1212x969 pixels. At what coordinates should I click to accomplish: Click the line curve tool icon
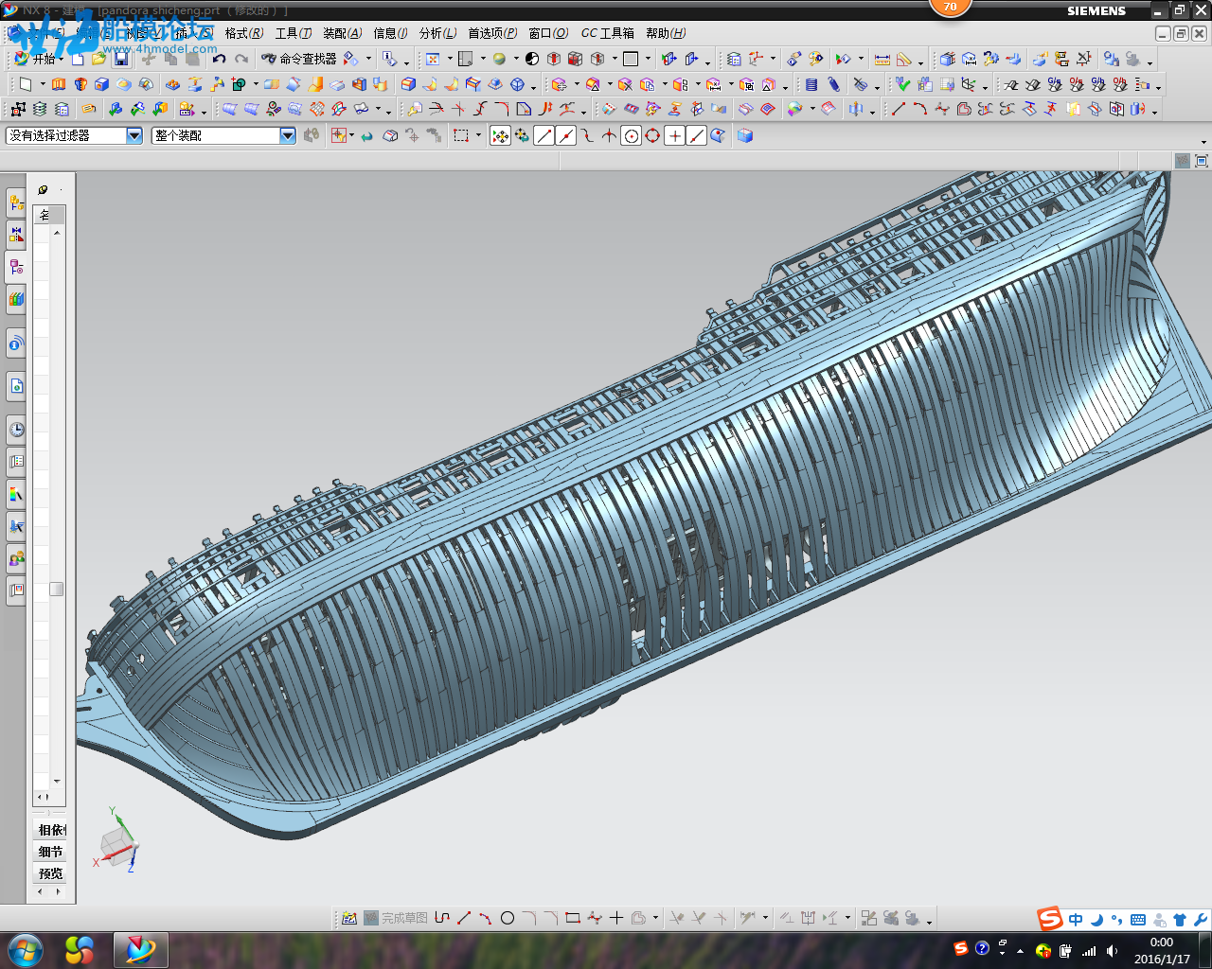point(898,110)
